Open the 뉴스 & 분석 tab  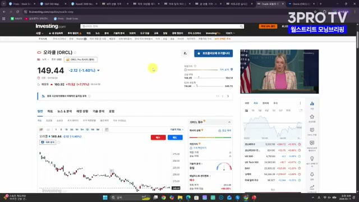[65, 111]
